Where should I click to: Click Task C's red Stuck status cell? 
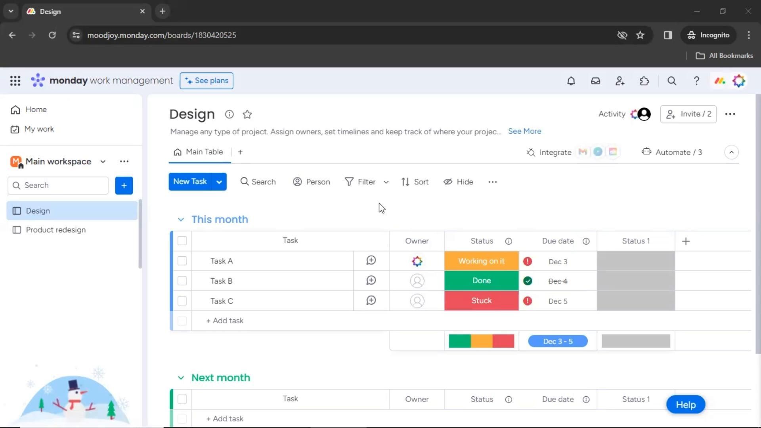(x=481, y=301)
